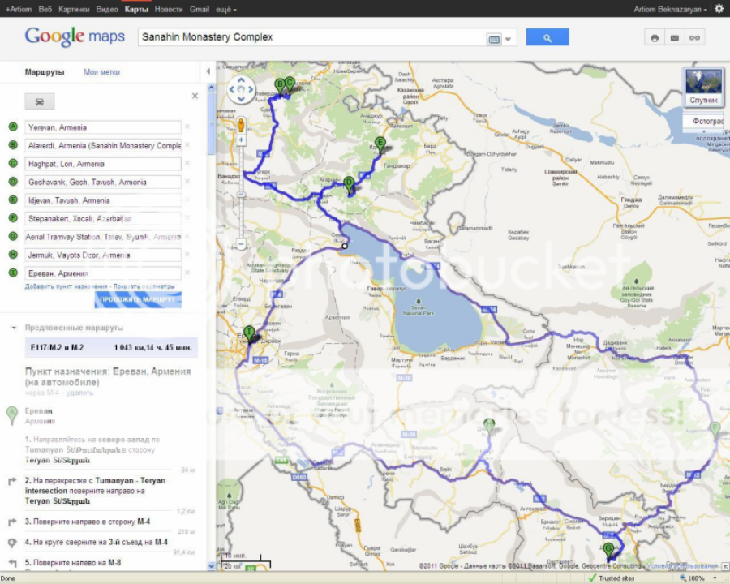Select the car driving mode button
Viewport: 730px width, 584px height.
point(40,101)
